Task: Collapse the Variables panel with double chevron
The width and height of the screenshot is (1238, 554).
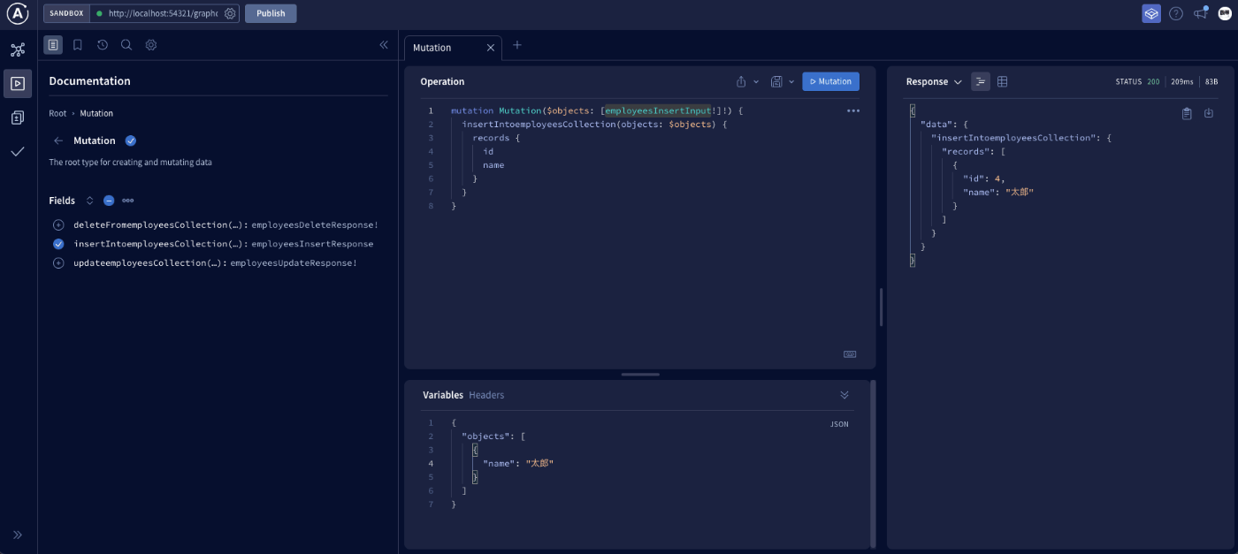Action: pyautogui.click(x=844, y=395)
